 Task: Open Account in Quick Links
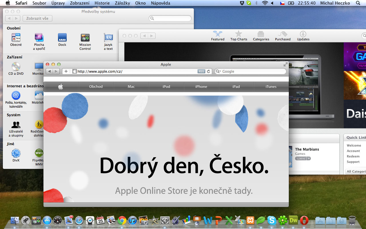[353, 151]
